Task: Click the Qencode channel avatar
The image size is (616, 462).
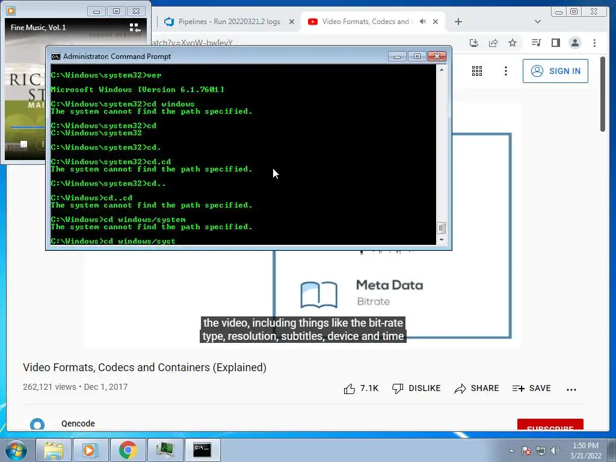Action: (x=37, y=424)
